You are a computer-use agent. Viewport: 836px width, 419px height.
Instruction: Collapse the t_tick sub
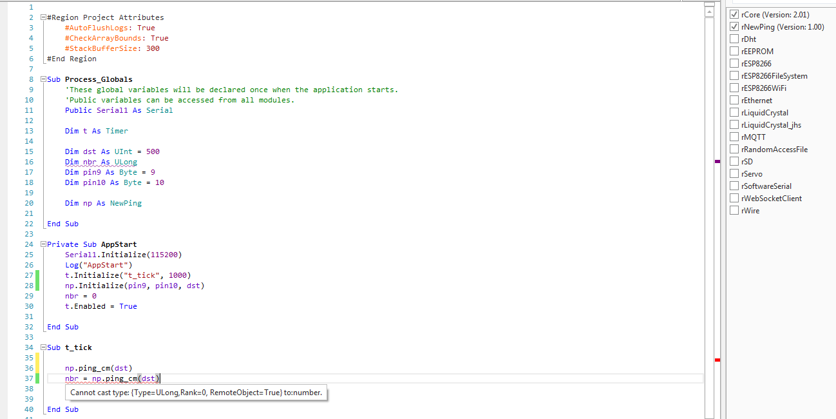(x=43, y=347)
